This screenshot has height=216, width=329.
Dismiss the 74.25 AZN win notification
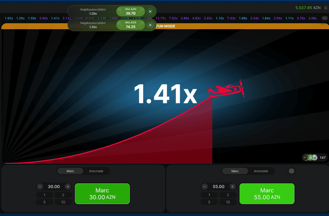pos(150,25)
